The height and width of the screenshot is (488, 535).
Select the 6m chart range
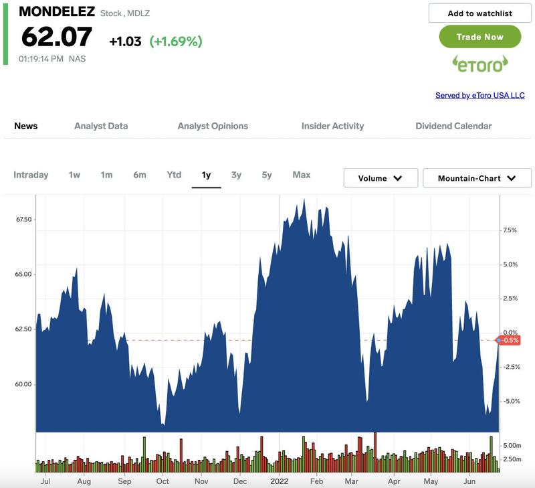point(140,175)
